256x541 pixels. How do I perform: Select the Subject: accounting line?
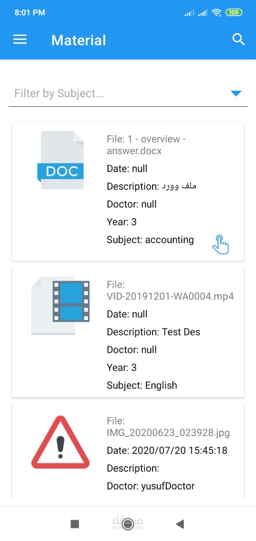pos(150,240)
